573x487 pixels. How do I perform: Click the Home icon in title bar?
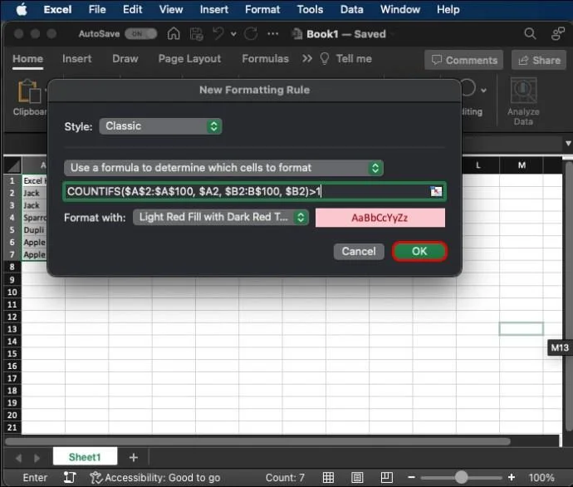click(174, 34)
